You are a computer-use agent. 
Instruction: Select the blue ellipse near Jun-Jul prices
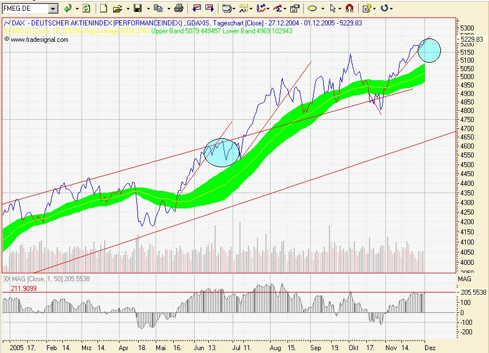pyautogui.click(x=221, y=153)
